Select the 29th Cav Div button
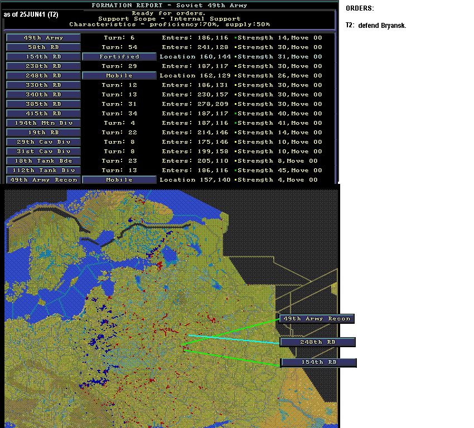Screen dimensions: 474x428 43,142
